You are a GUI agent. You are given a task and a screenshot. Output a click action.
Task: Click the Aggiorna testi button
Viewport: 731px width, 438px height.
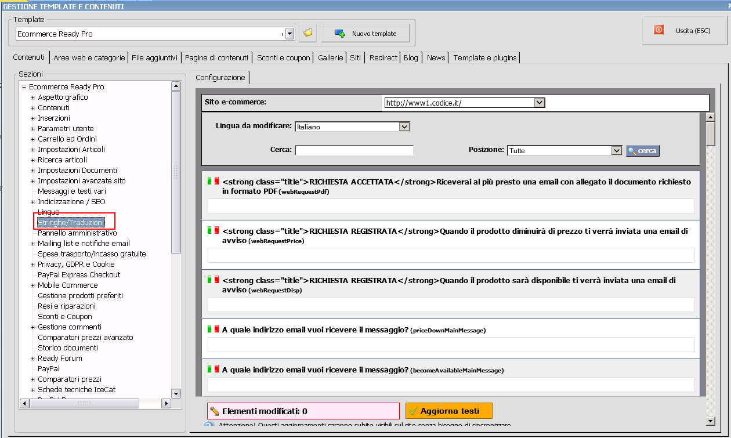coord(449,411)
